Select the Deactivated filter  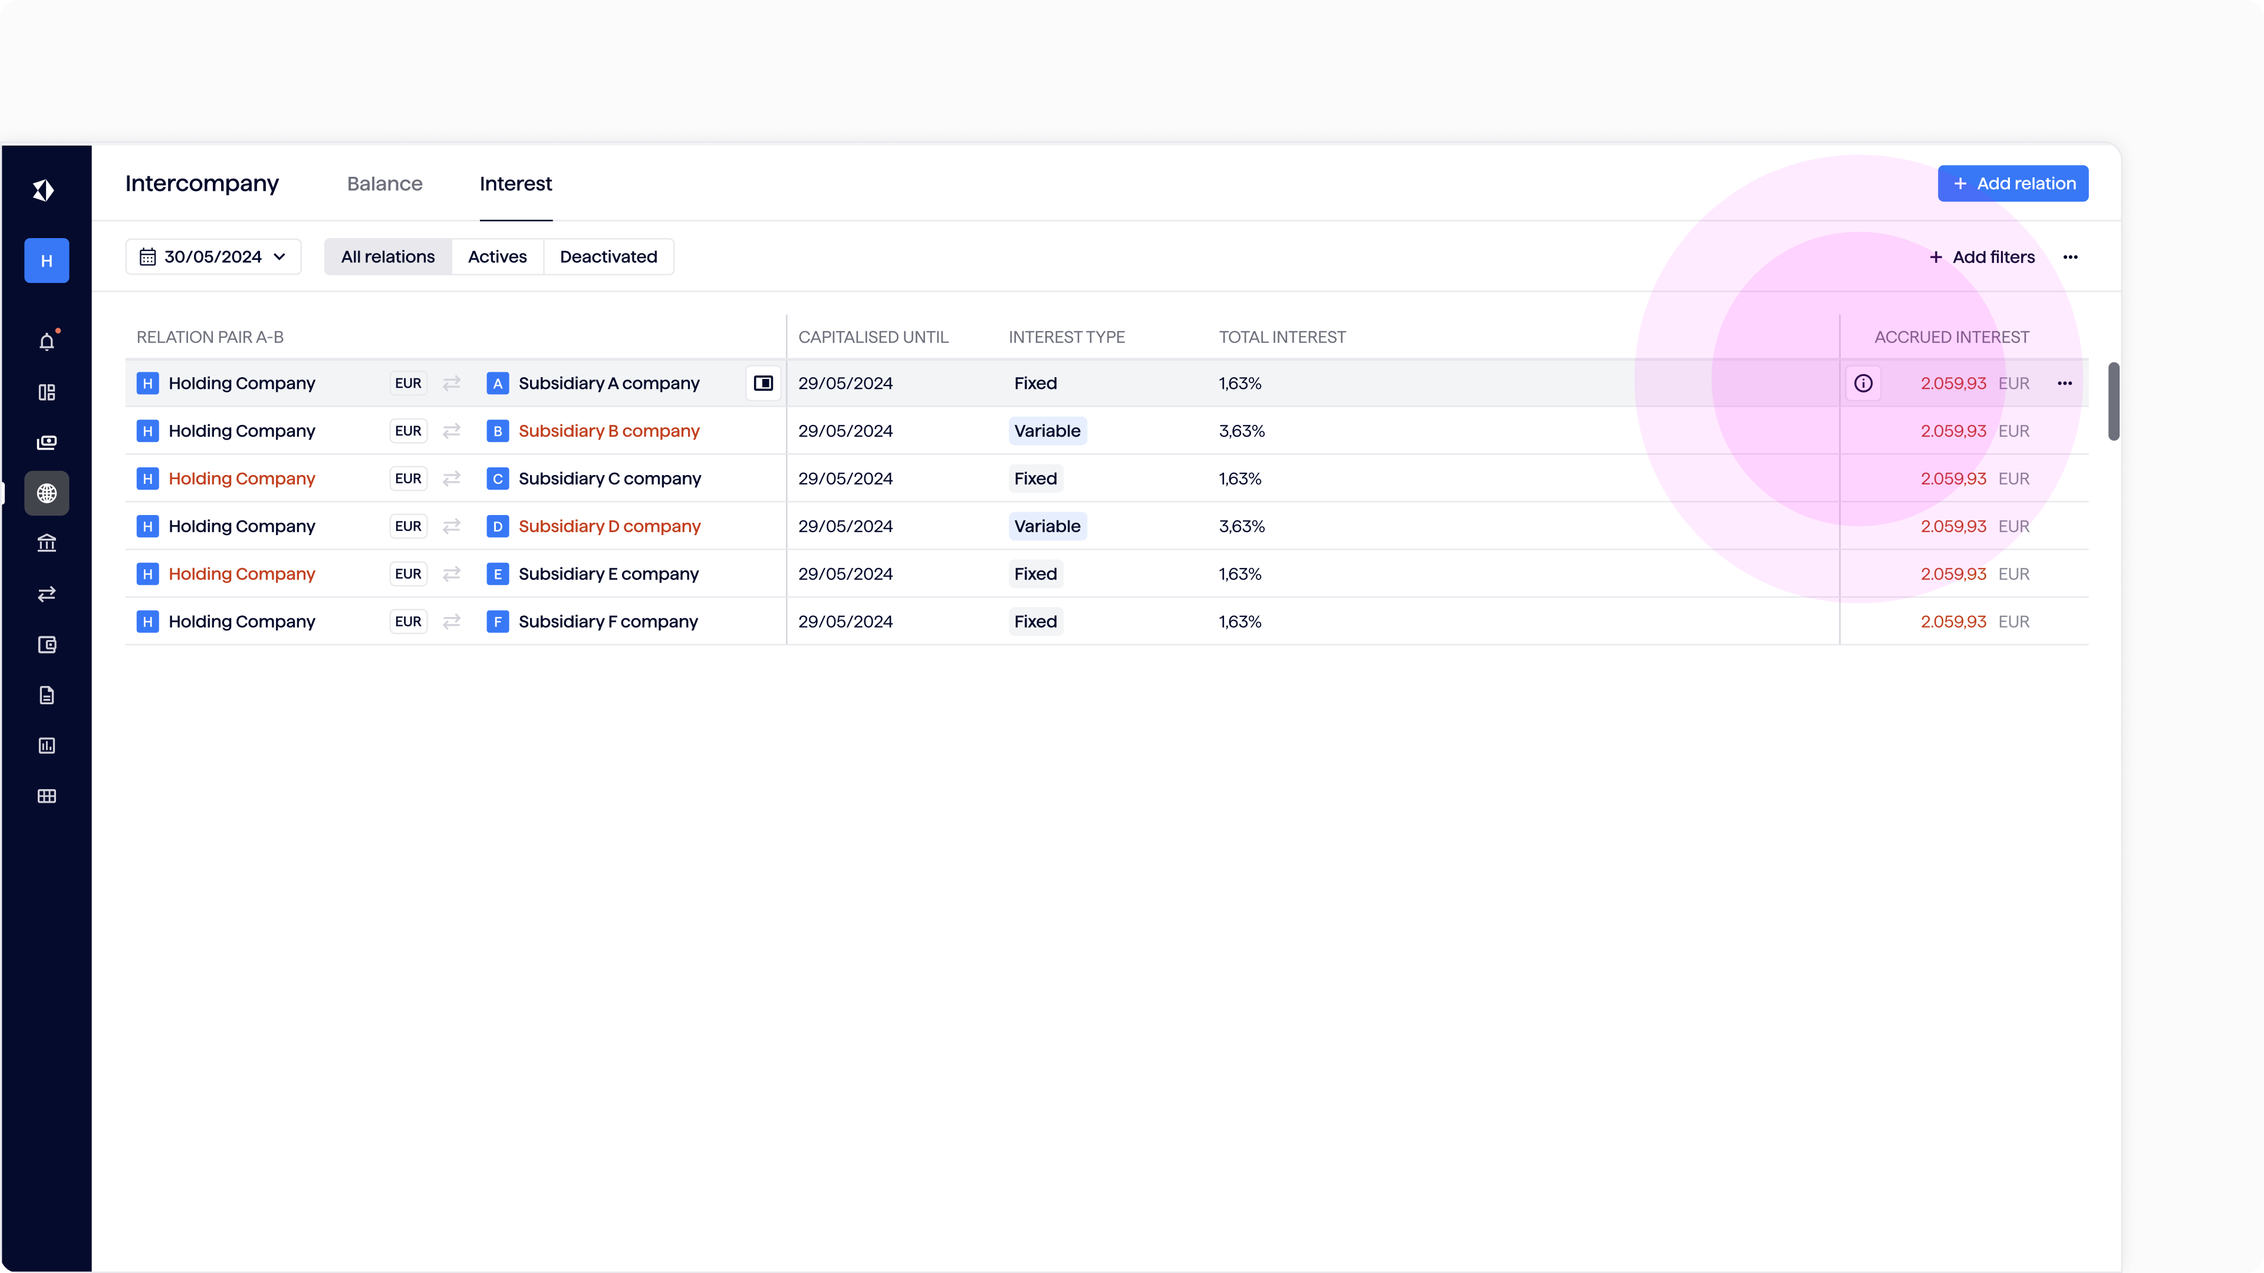pos(608,256)
